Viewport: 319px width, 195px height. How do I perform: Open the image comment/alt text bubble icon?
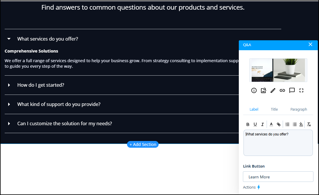(292, 90)
